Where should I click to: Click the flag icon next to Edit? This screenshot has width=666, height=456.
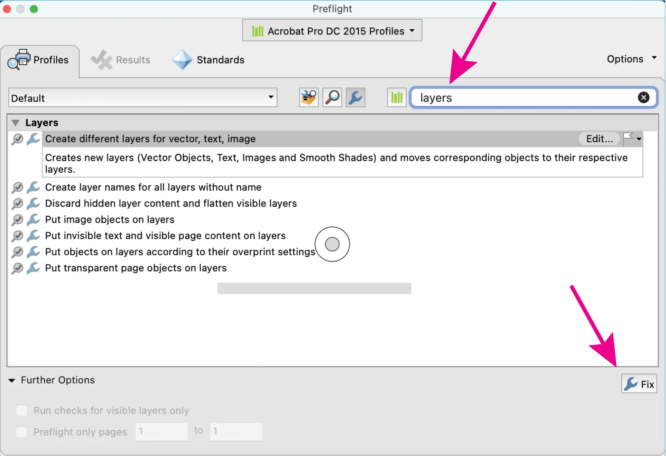coord(629,139)
